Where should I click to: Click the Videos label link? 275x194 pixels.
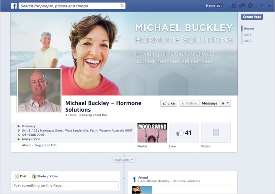(206, 146)
